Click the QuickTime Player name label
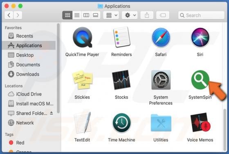Screen dimensions: 229x154 [x=82, y=54]
